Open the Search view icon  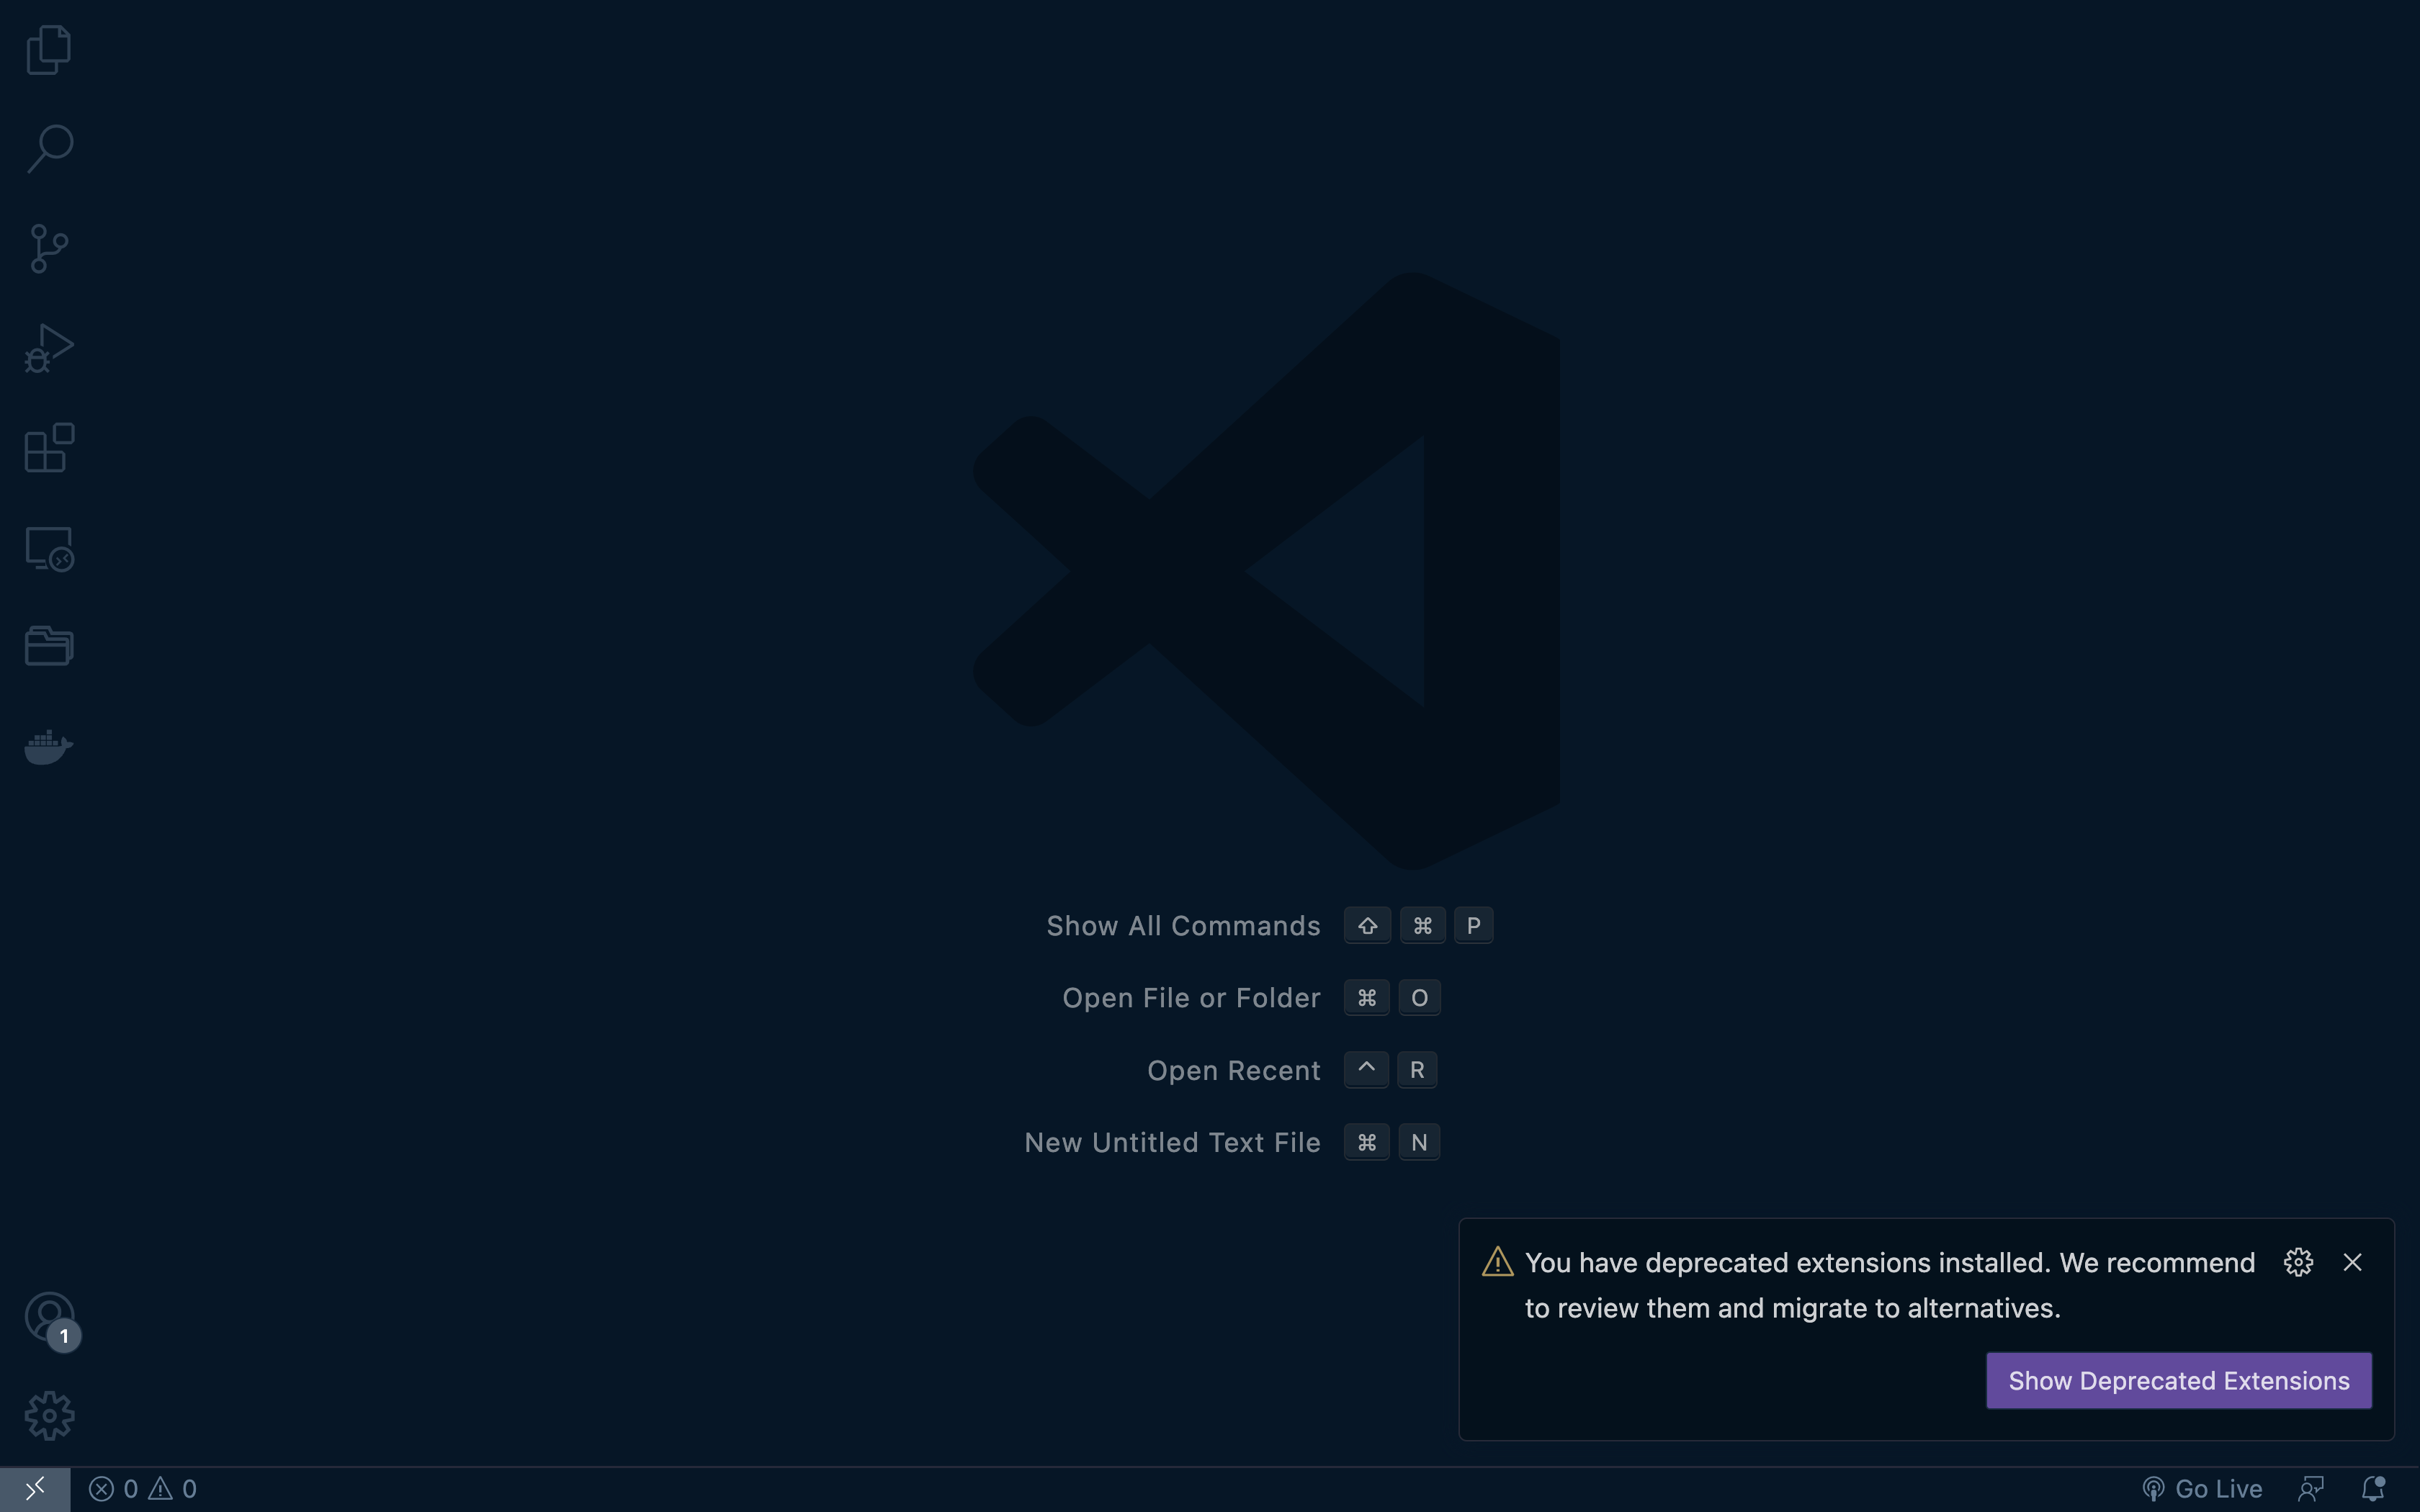click(x=49, y=149)
